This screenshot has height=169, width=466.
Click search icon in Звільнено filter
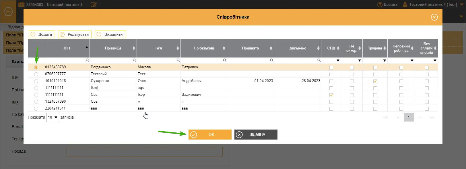tap(319, 60)
